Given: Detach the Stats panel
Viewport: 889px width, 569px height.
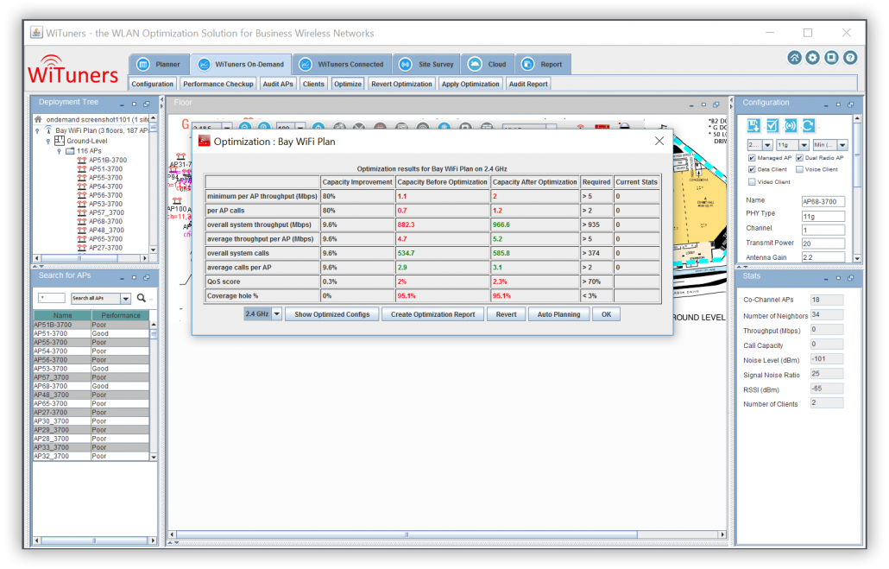Looking at the screenshot, I should tap(850, 278).
